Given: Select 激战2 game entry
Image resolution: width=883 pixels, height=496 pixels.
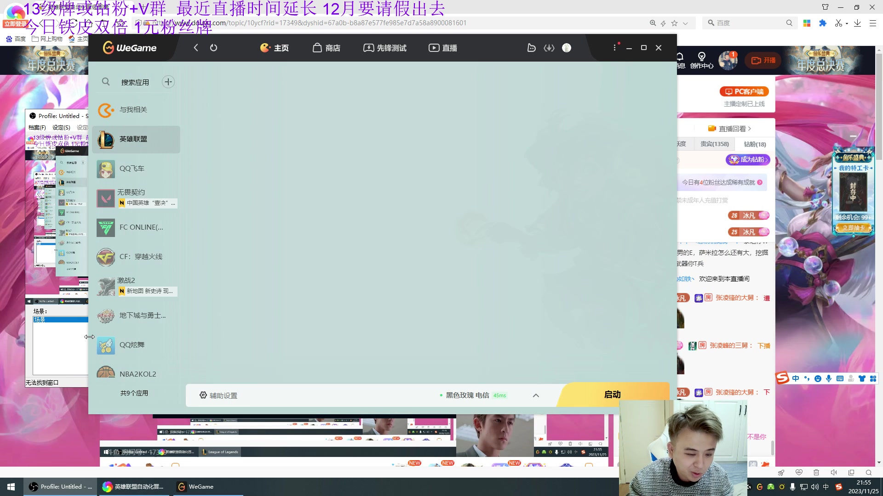Looking at the screenshot, I should click(x=126, y=280).
